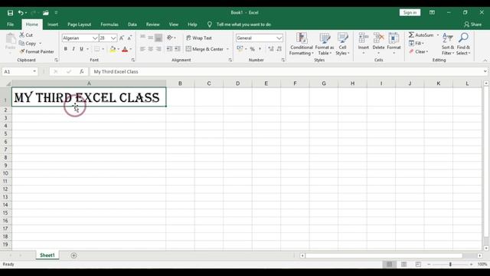Switch to the Page Layout tab
The image size is (490, 276).
pos(80,25)
